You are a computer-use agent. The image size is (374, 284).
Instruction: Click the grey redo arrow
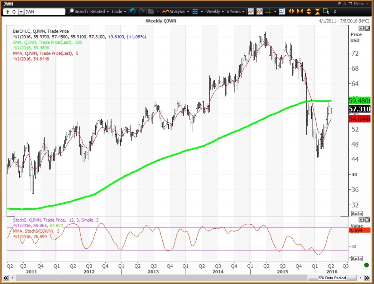tap(141, 12)
